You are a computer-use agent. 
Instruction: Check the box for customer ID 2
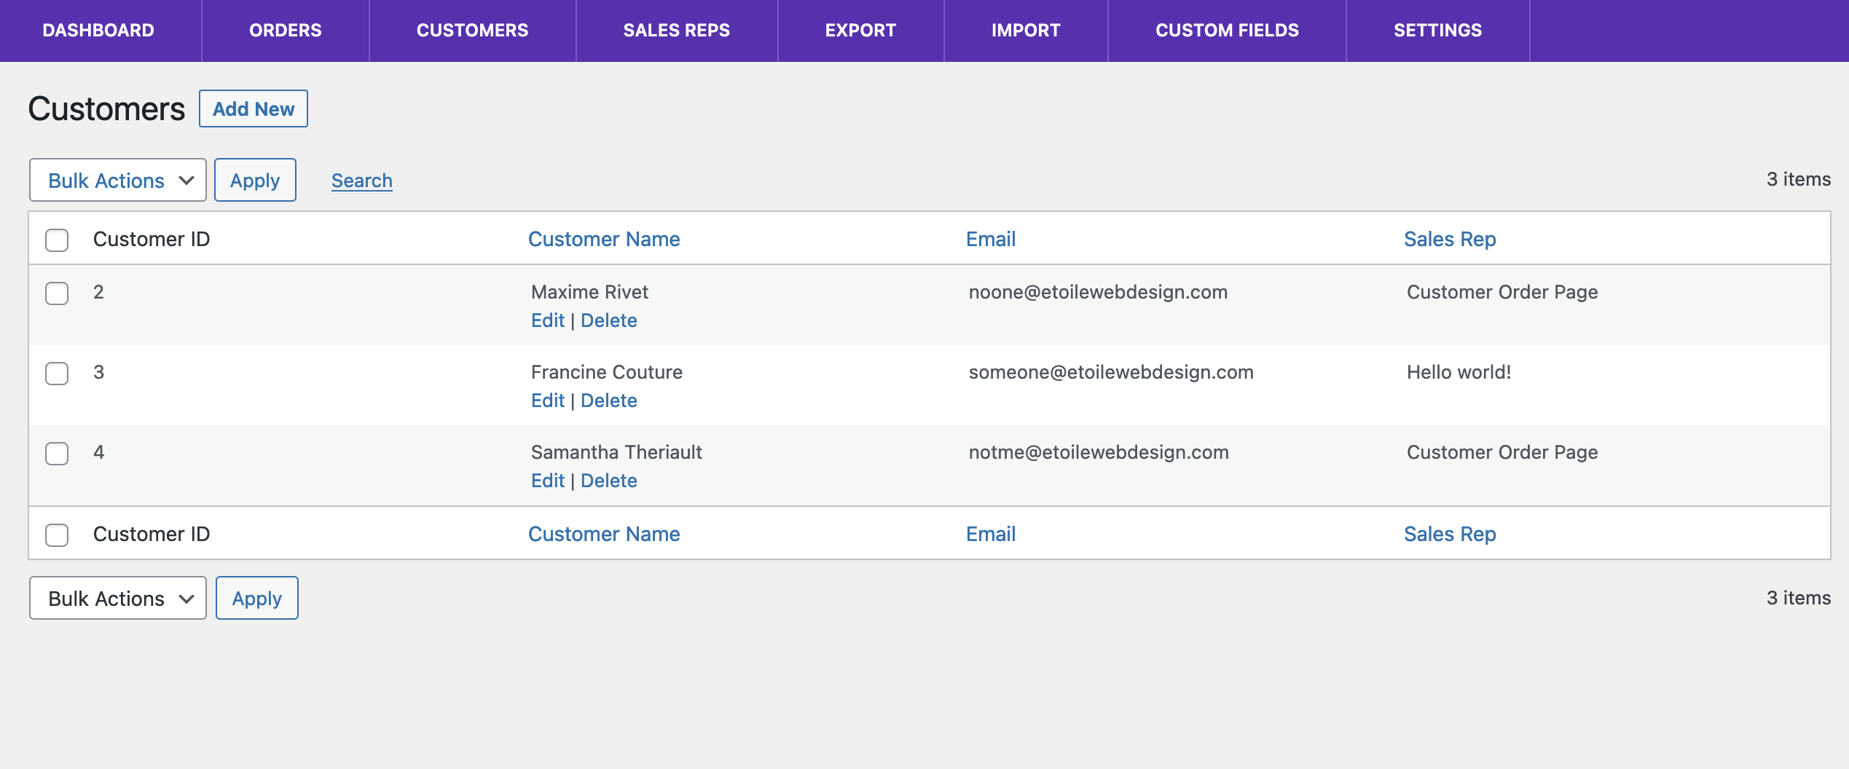(x=57, y=293)
